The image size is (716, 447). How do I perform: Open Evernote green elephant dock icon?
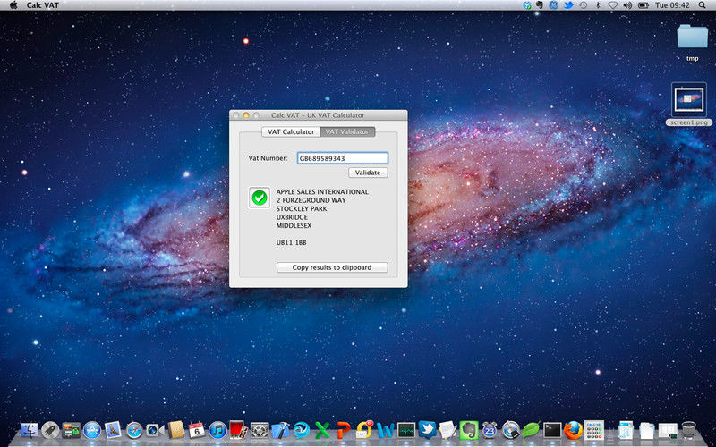[x=468, y=430]
